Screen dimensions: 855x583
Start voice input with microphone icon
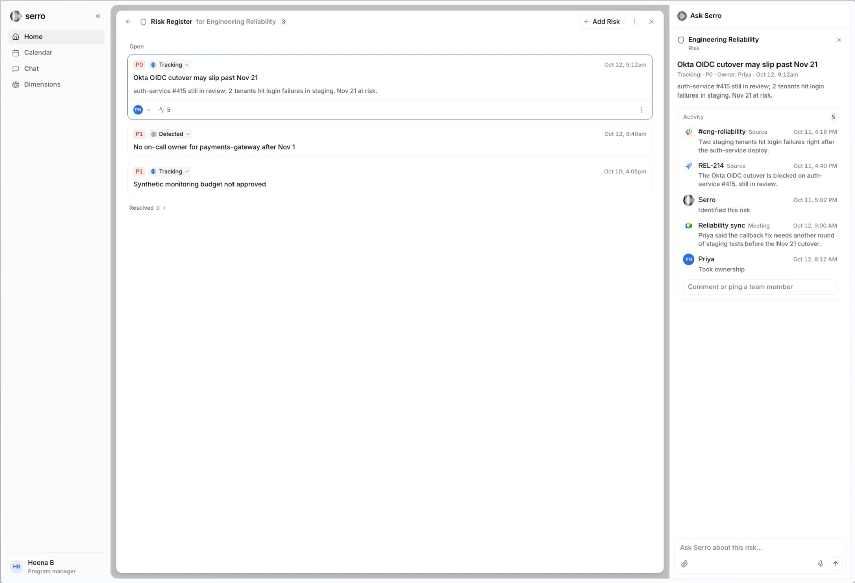click(x=820, y=564)
